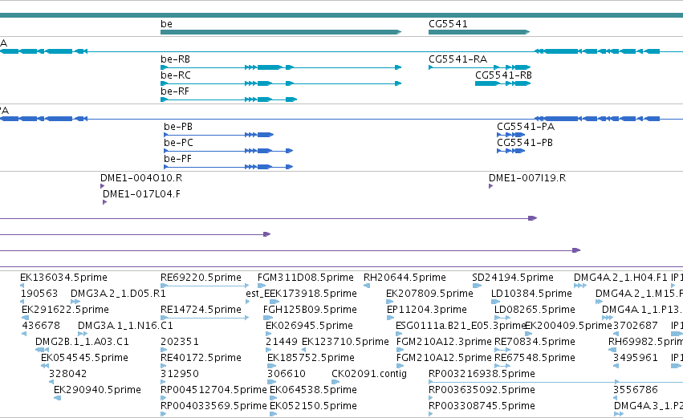Viewport: 683px width, 418px height.
Task: Click the DME1-017L04.F feature label
Action: (141, 194)
